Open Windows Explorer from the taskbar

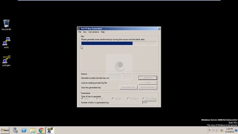[x=32, y=130]
